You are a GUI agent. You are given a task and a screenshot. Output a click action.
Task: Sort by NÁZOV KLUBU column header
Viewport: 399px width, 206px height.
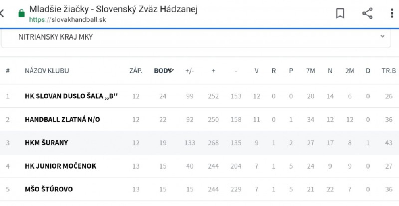(x=47, y=71)
